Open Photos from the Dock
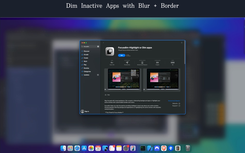245x153 pixels. pyautogui.click(x=91, y=148)
